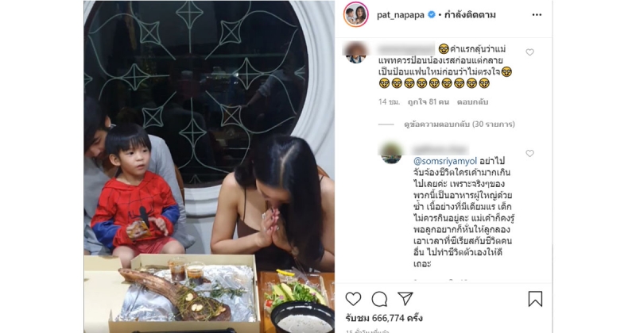This screenshot has width=636, height=333.
Task: View the ถูกใจ 81 คน likes list
Action: 429,102
